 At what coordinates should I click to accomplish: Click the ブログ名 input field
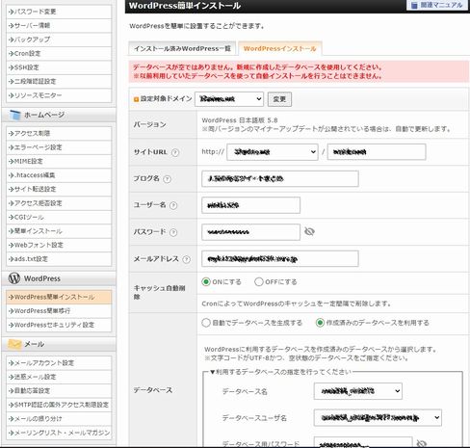pyautogui.click(x=280, y=178)
